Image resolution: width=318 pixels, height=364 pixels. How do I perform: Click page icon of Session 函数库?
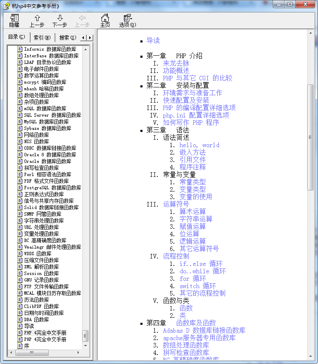20,273
